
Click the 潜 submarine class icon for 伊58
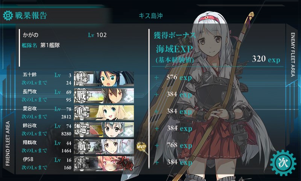click(x=82, y=164)
